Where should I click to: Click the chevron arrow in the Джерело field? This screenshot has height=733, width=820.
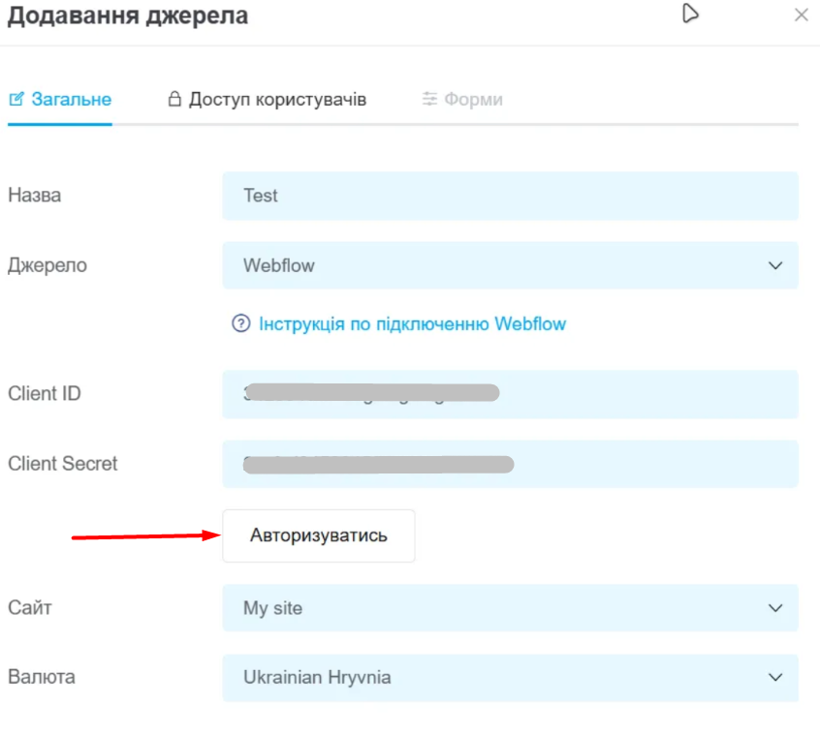point(774,265)
